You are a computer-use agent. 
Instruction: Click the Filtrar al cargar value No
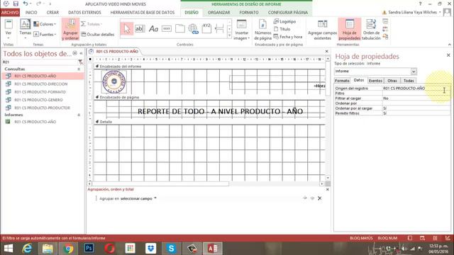click(416, 98)
